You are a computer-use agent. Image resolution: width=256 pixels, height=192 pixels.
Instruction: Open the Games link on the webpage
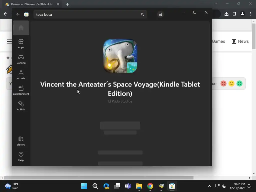218,41
